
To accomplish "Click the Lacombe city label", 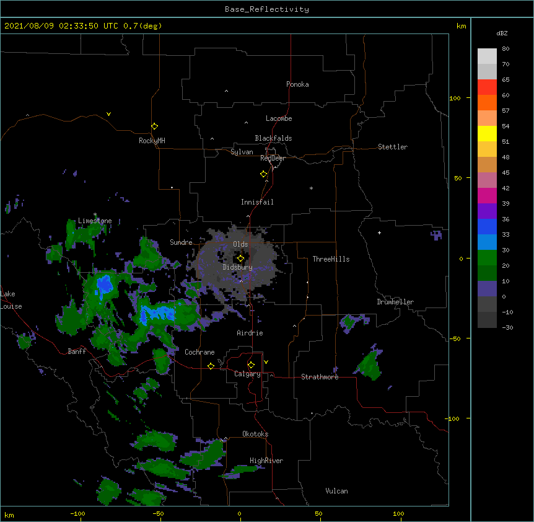I will (279, 118).
